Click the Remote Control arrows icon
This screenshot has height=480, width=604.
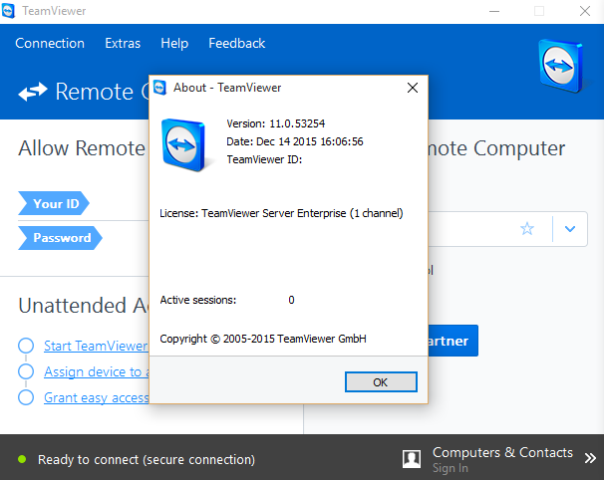32,92
